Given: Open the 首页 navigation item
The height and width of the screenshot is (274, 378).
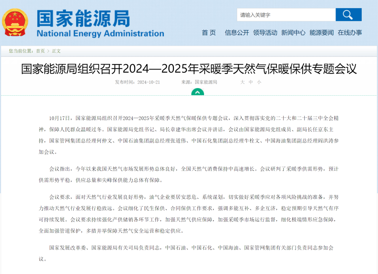Looking at the screenshot, I should pos(209,33).
